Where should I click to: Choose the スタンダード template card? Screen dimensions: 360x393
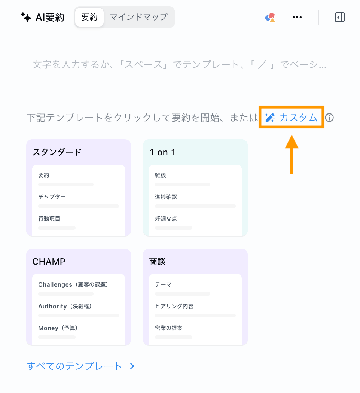pyautogui.click(x=79, y=188)
